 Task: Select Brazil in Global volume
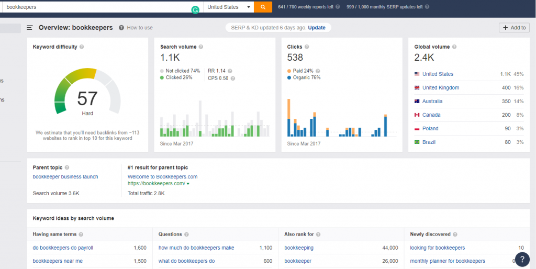click(x=429, y=142)
